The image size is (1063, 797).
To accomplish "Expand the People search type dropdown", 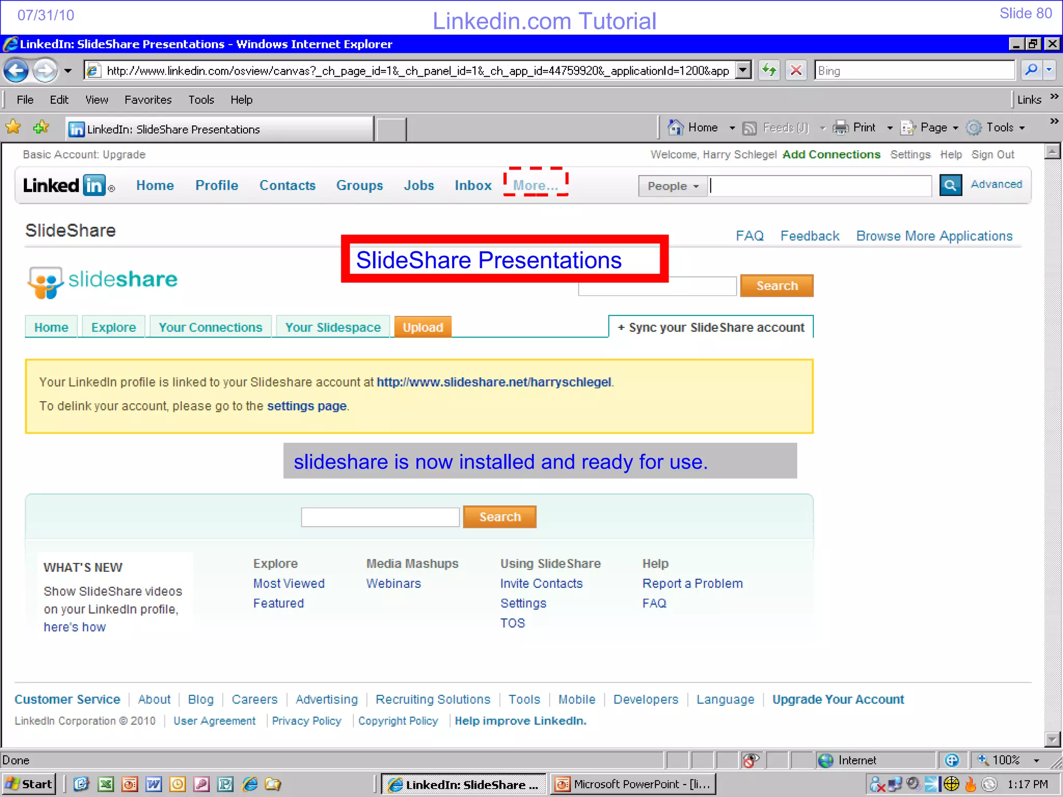I will [x=673, y=186].
